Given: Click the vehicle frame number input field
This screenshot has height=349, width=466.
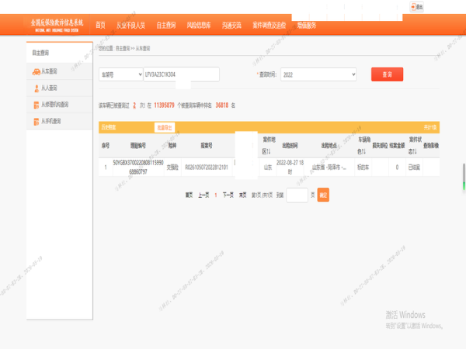Looking at the screenshot, I should pyautogui.click(x=181, y=74).
